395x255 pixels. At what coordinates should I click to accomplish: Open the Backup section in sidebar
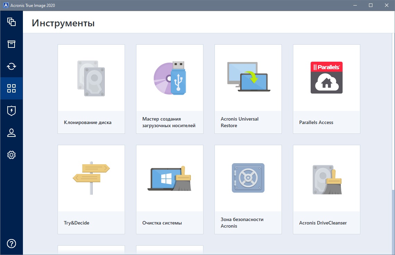point(11,22)
